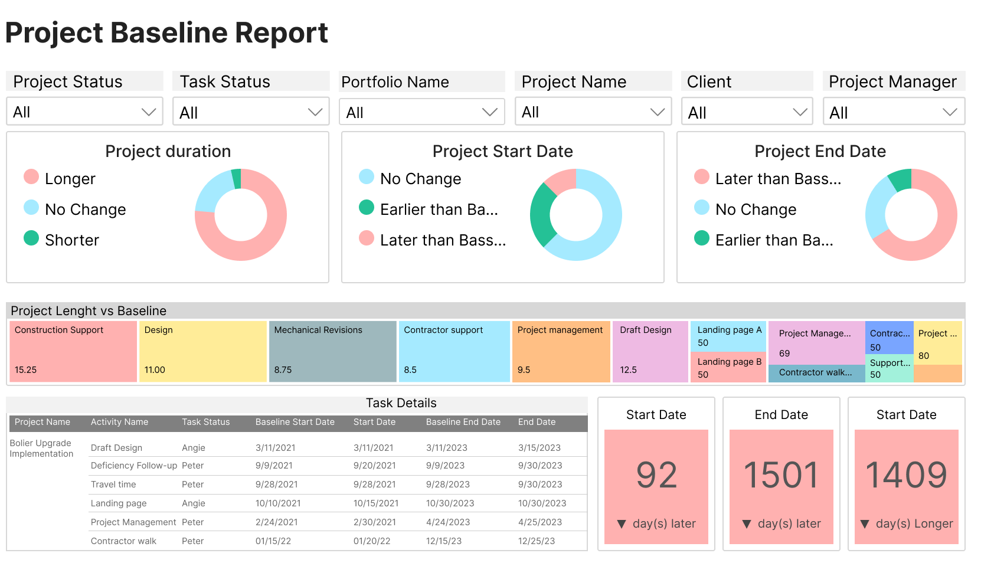Image resolution: width=981 pixels, height=576 pixels.
Task: Click the green Earlier than Baseline dot in Start Date chart
Action: [365, 208]
